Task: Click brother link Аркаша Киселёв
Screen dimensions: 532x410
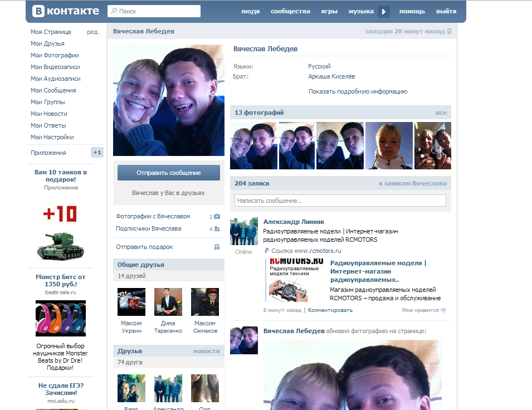Action: tap(331, 76)
